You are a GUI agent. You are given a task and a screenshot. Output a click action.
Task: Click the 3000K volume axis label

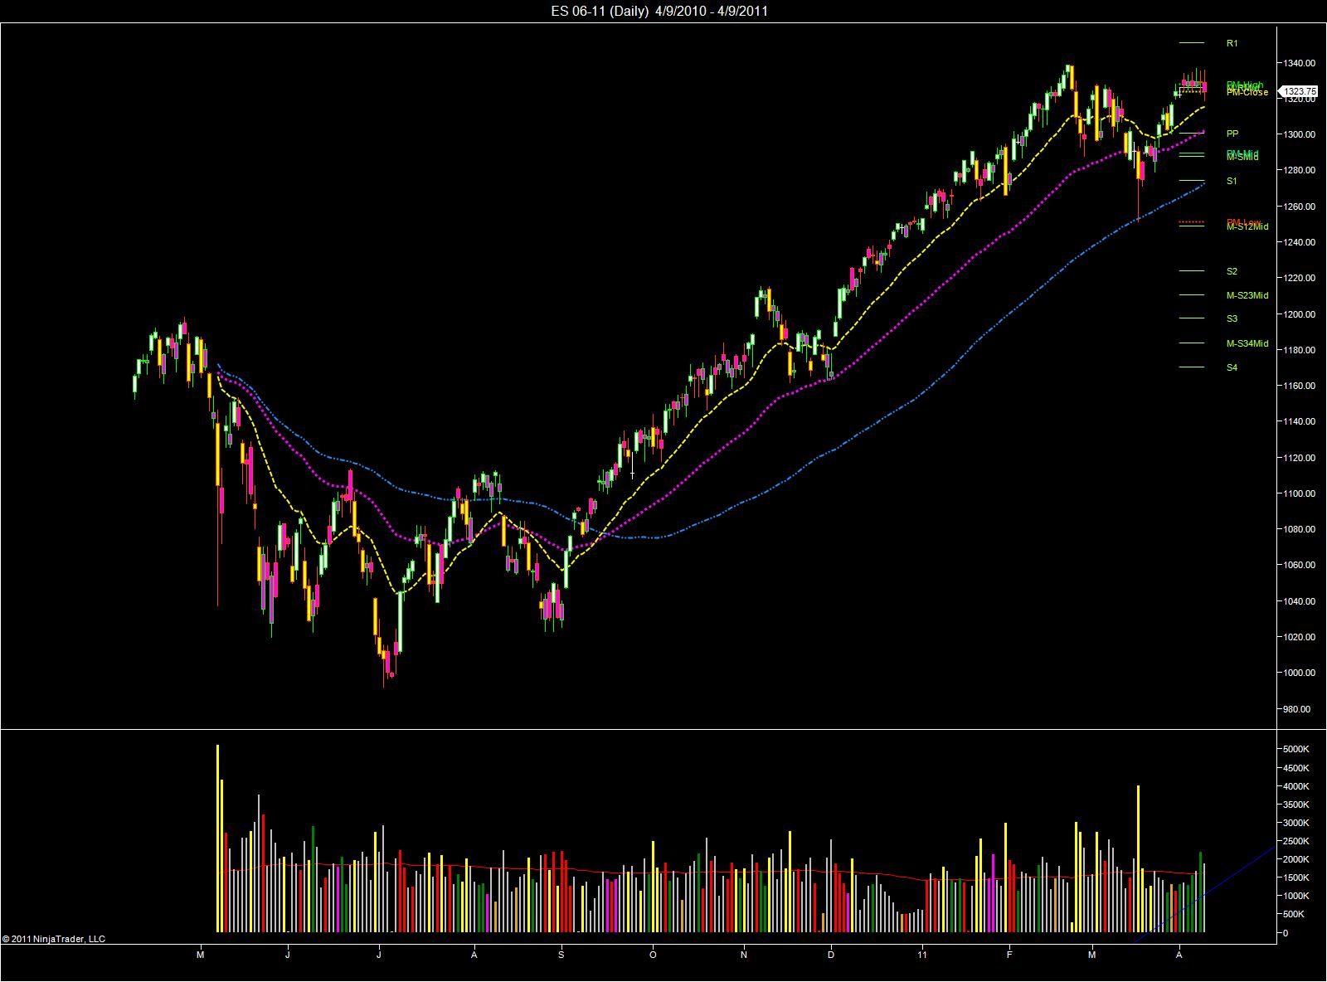point(1295,823)
